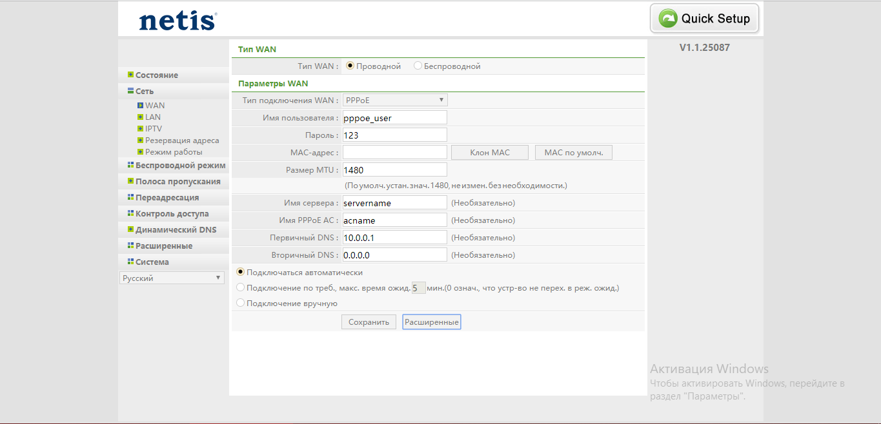Choose Подключение по треб. radio option
This screenshot has height=424, width=881.
(x=241, y=287)
